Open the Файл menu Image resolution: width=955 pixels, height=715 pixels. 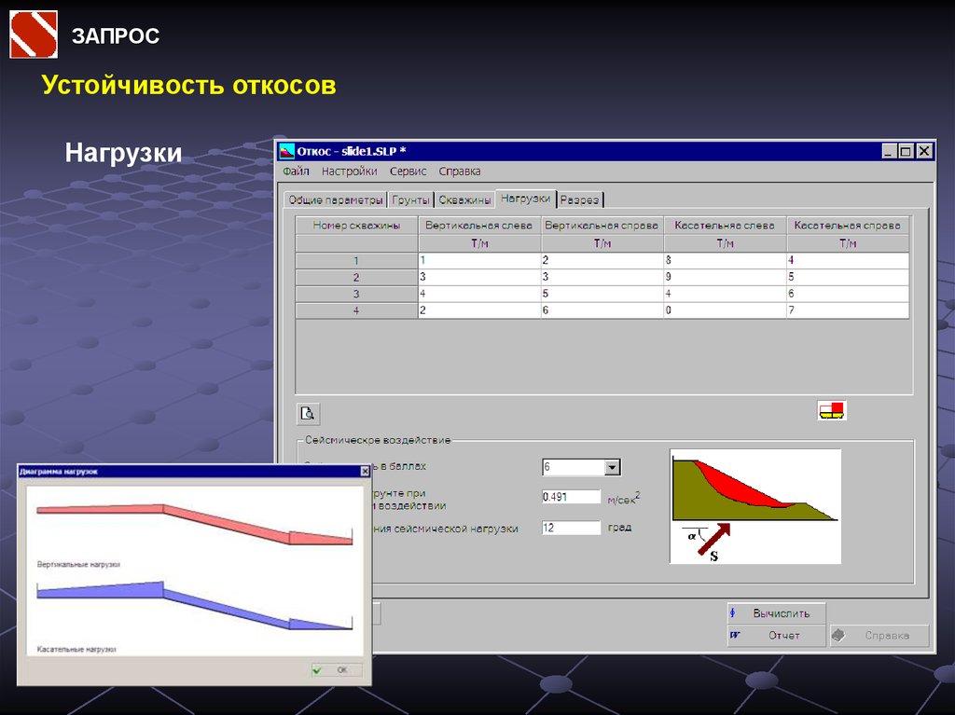point(296,172)
